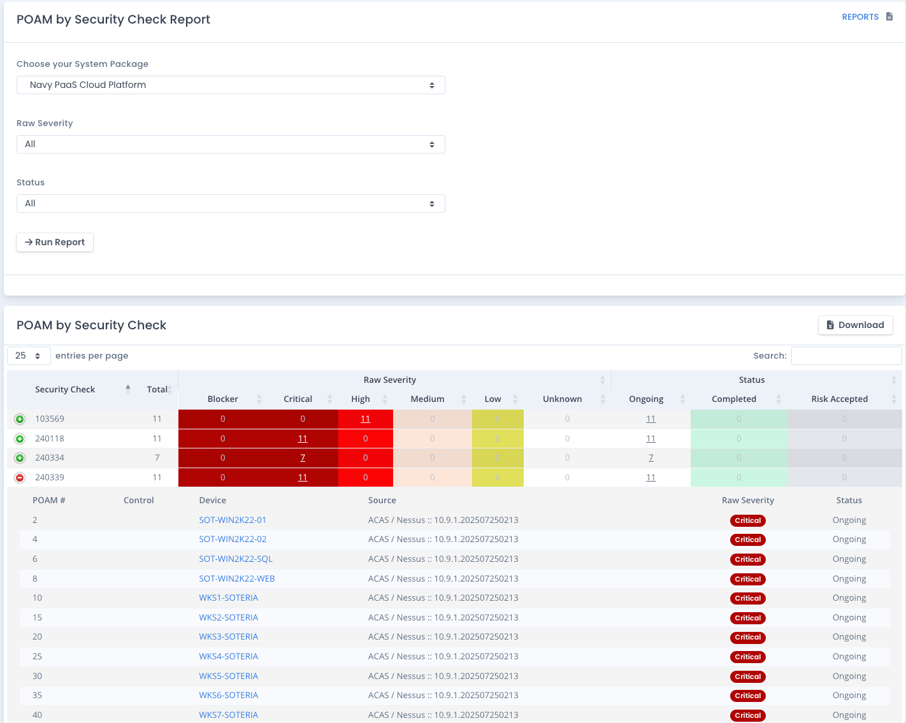Open Ongoing count 11 for check 240118

coord(651,439)
